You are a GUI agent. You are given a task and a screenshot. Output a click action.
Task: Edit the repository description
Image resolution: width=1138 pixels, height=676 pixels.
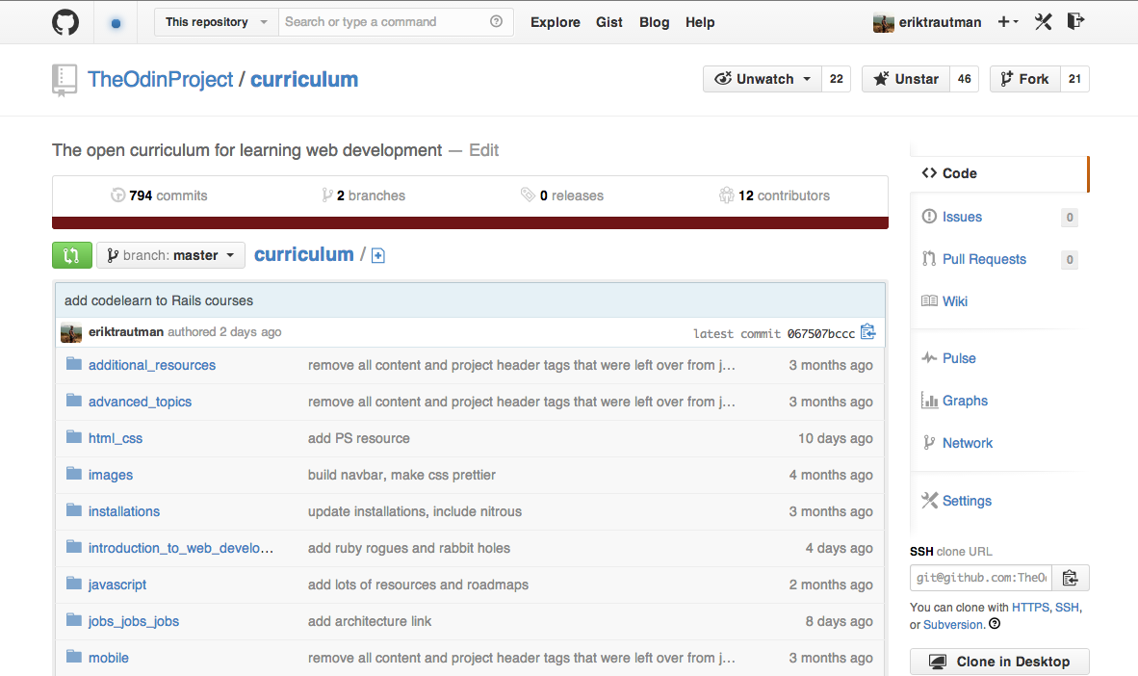pos(483,150)
